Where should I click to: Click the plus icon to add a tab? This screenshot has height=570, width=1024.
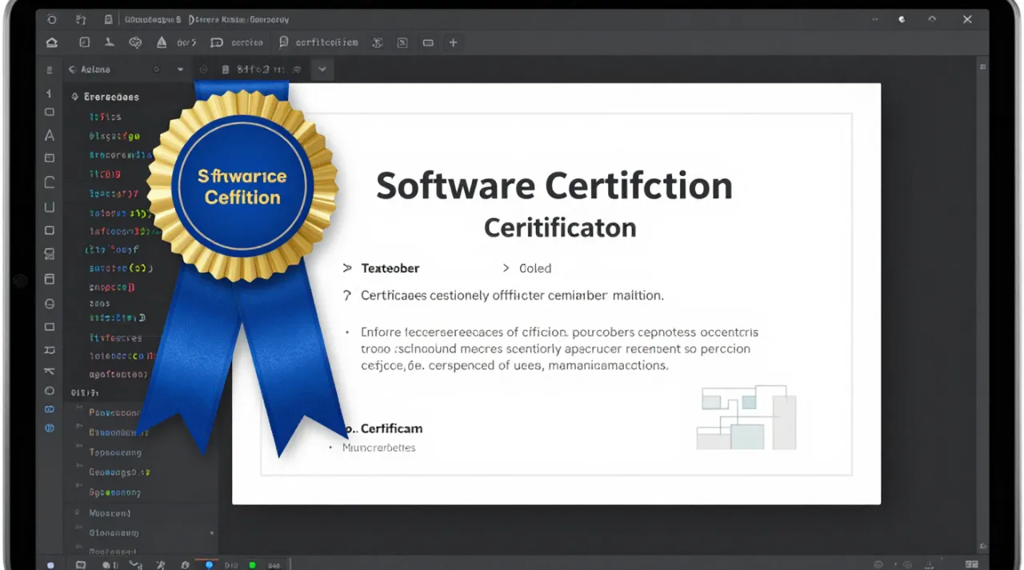pyautogui.click(x=453, y=42)
